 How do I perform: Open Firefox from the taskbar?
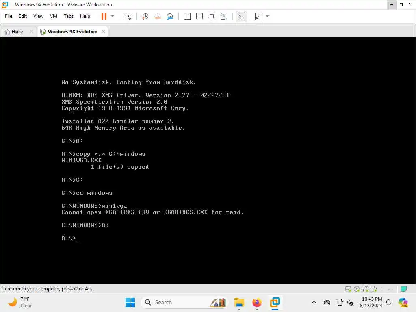click(257, 302)
